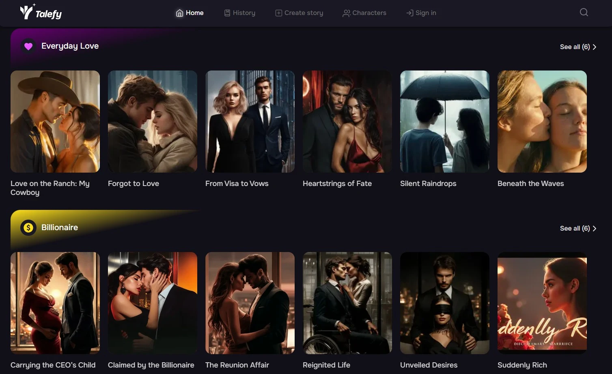Select Carrying the CEO's Child cover

click(x=55, y=303)
